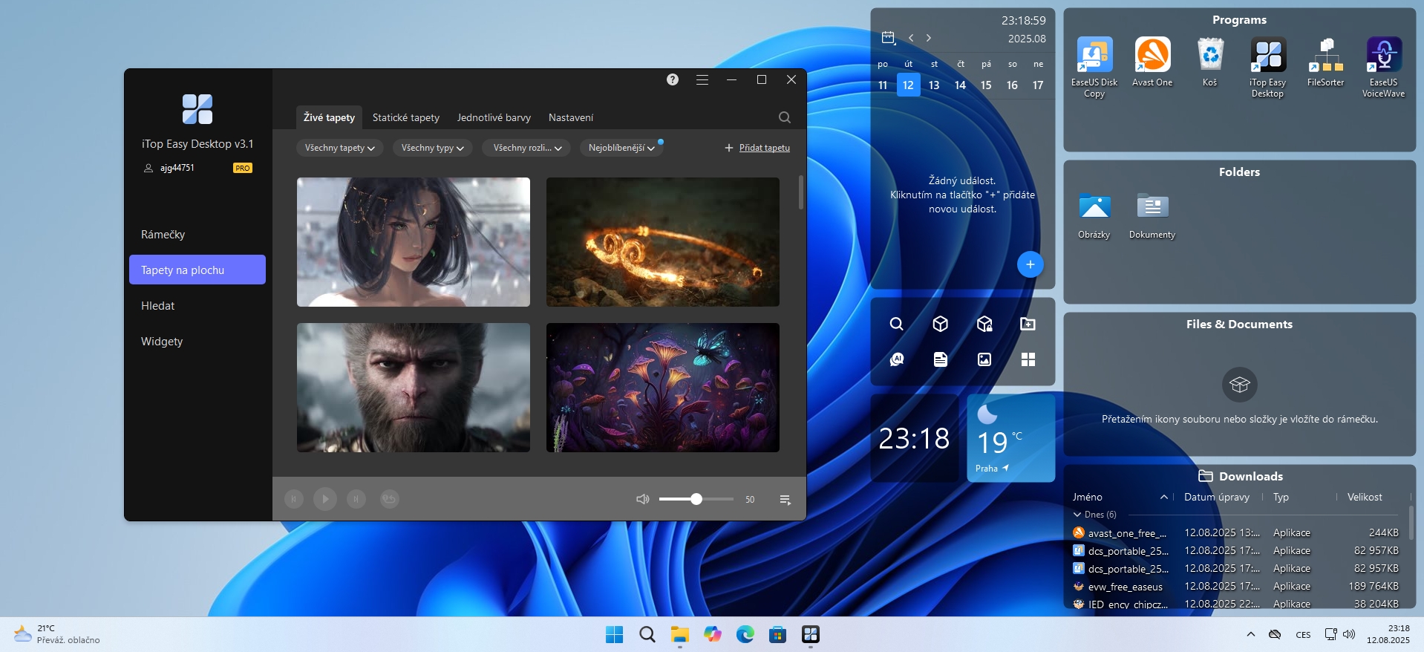The height and width of the screenshot is (652, 1424).
Task: Skip to previous wallpaper
Action: (294, 499)
